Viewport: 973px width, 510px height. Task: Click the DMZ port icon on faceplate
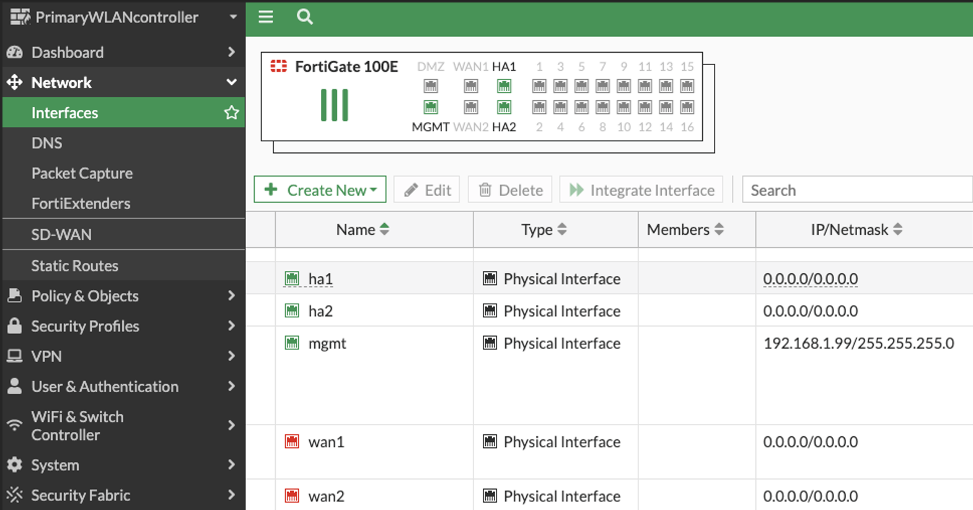[x=431, y=86]
